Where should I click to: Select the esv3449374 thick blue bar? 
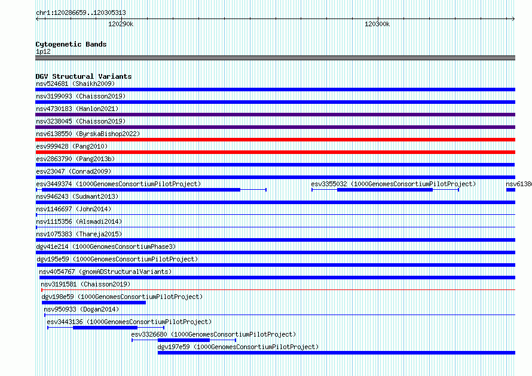[x=141, y=190]
